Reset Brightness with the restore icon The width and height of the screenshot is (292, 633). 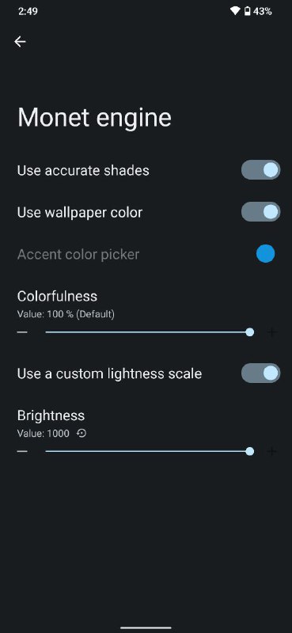(x=82, y=434)
